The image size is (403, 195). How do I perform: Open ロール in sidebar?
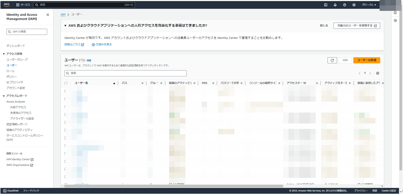[x=10, y=71]
